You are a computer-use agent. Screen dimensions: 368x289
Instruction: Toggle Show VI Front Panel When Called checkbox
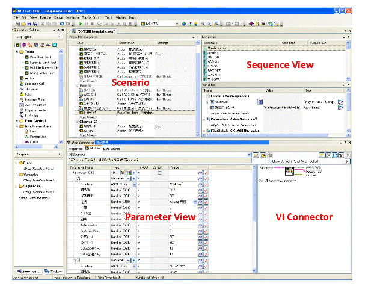(x=269, y=161)
